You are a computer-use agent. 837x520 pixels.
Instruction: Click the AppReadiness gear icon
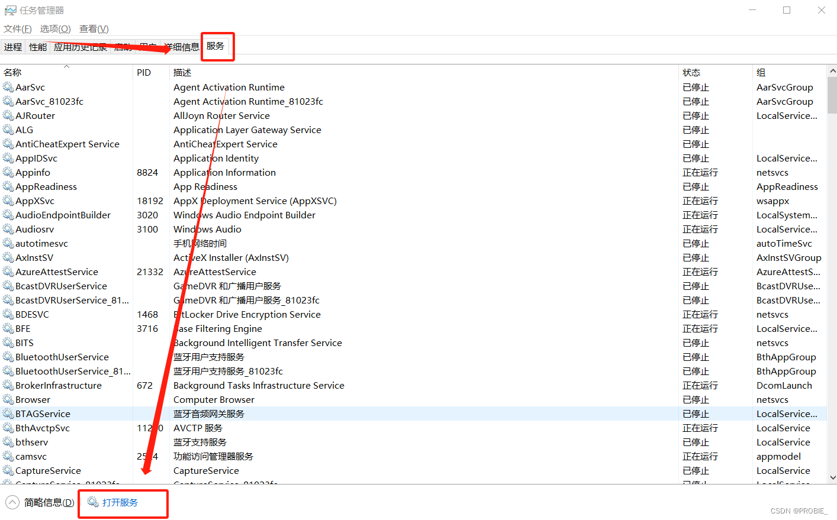point(8,186)
